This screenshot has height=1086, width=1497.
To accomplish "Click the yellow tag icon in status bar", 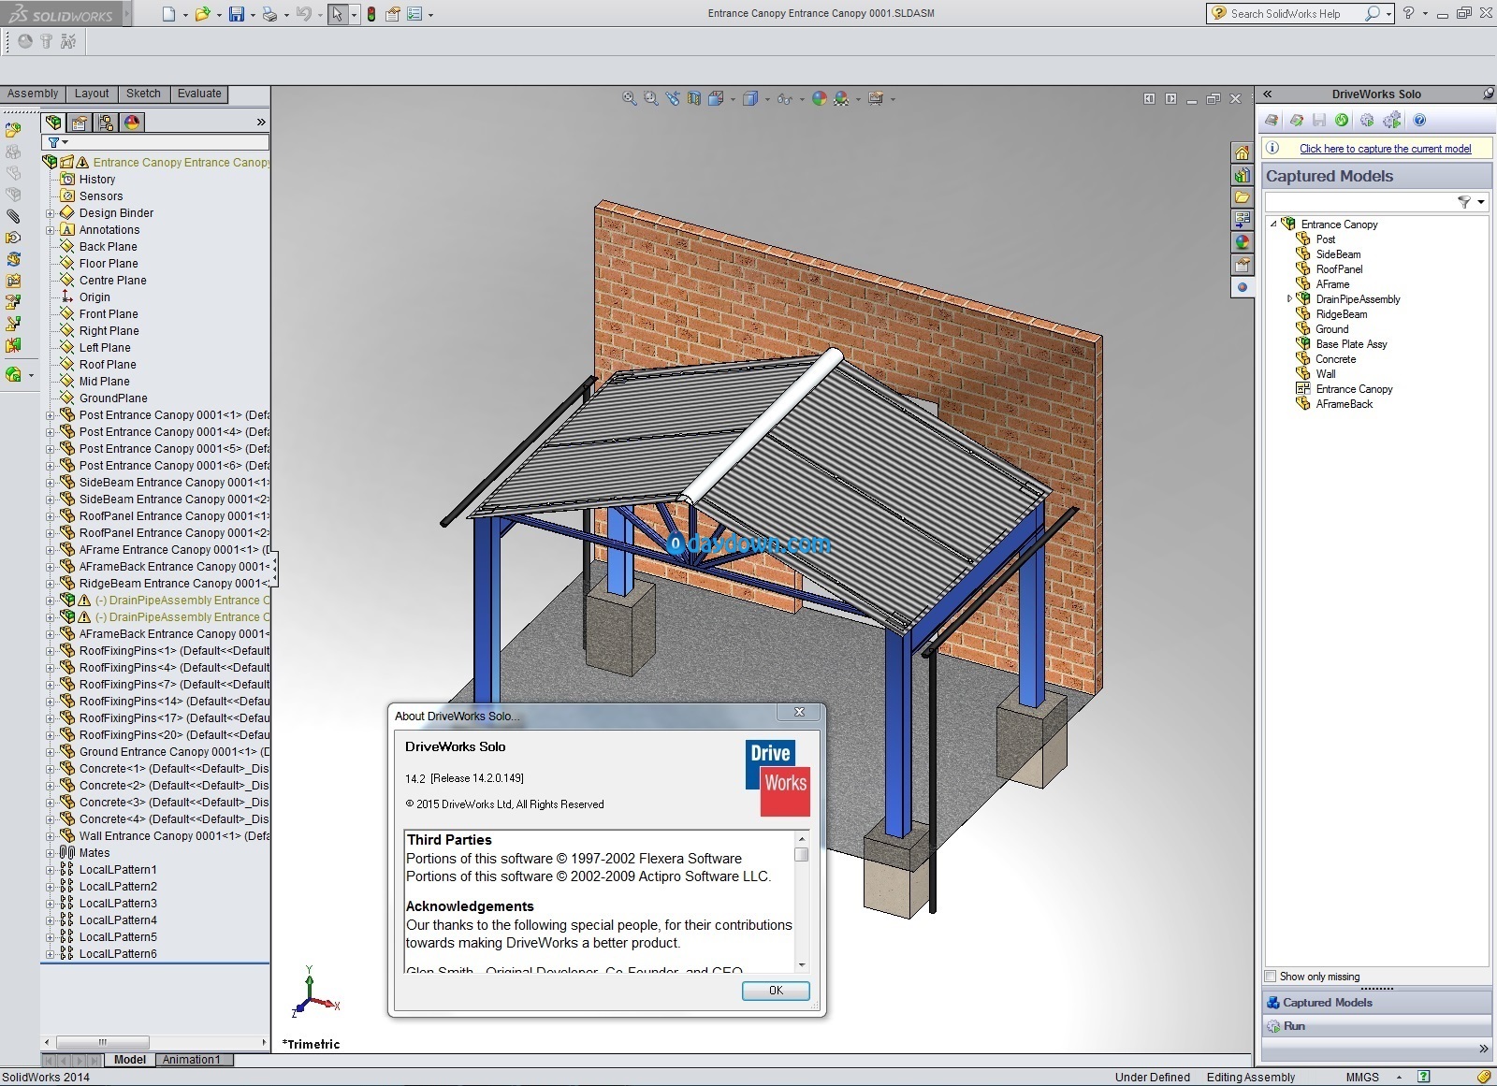I will pos(1484,1077).
